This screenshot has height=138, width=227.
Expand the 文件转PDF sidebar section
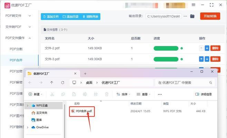[18, 27]
